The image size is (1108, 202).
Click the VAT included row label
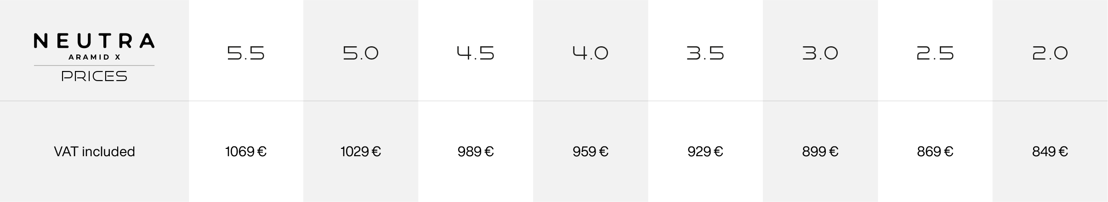[94, 152]
